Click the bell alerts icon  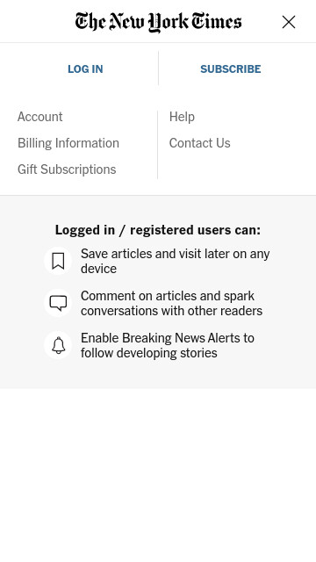pos(58,345)
